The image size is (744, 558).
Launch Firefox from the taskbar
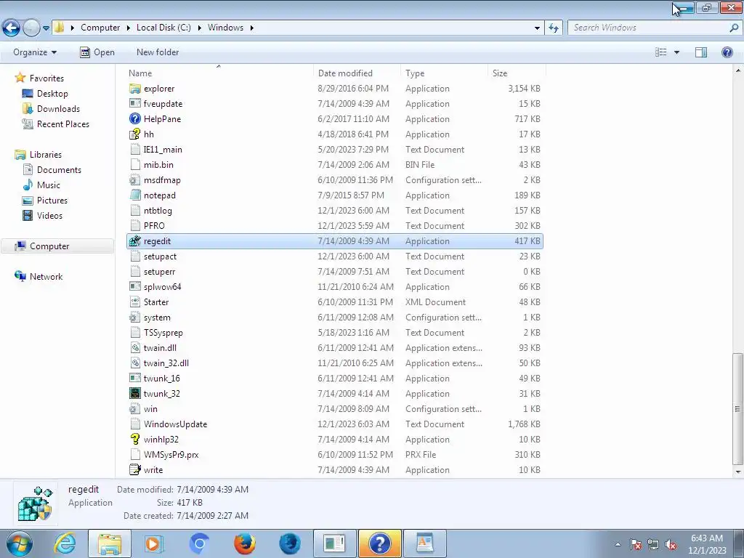point(244,543)
